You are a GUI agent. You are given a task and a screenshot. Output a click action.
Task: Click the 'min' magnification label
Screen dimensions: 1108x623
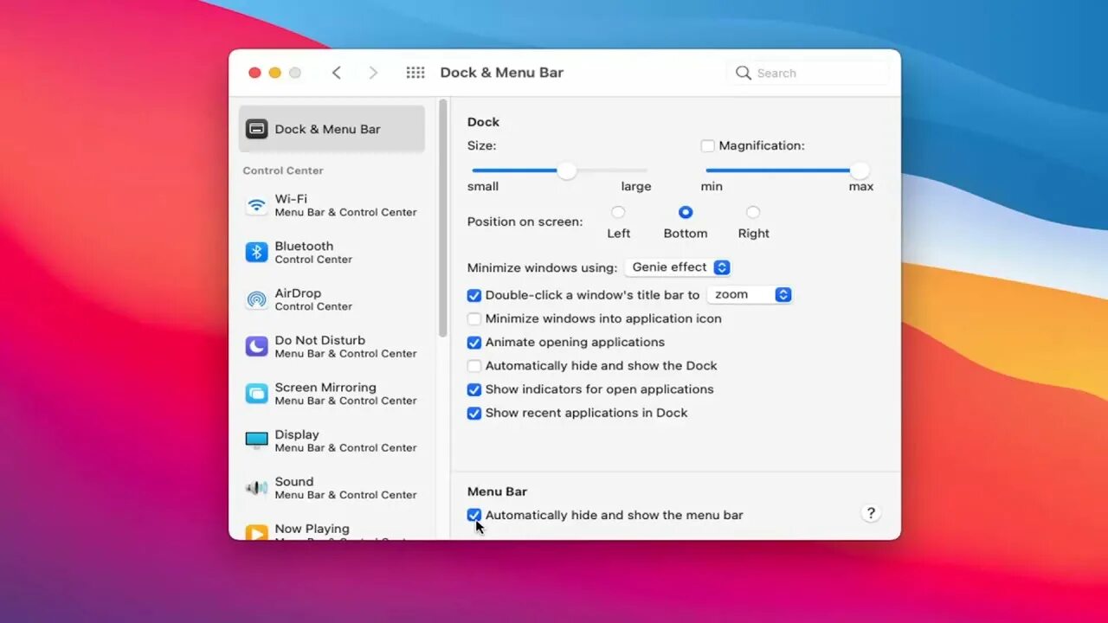(712, 186)
